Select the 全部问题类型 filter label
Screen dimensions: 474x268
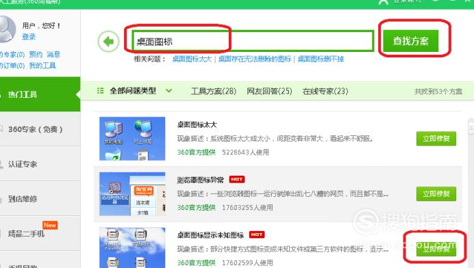[x=133, y=90]
